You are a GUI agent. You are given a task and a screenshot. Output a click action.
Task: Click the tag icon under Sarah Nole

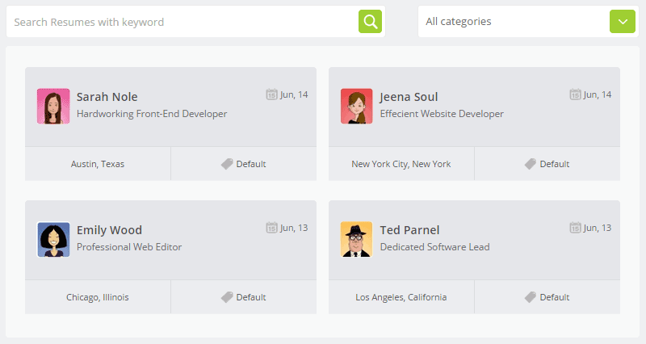pyautogui.click(x=227, y=164)
